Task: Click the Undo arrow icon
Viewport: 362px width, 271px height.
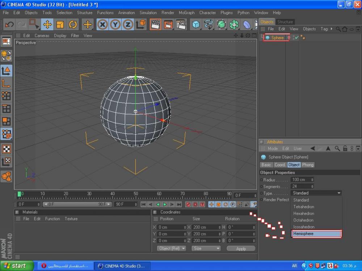Action: (9, 25)
